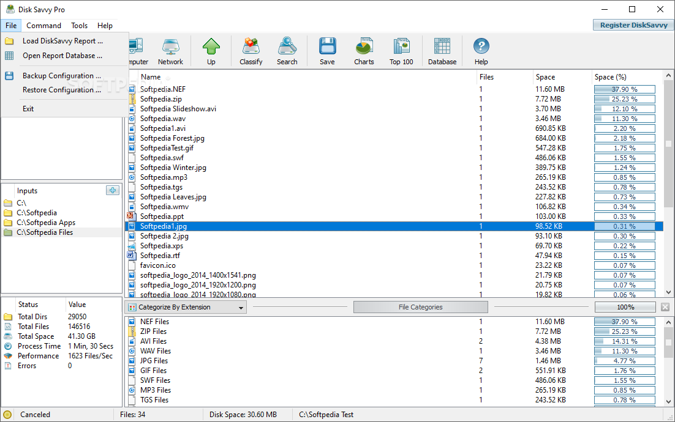This screenshot has width=675, height=422.
Task: Open the Tools menu
Action: [x=79, y=25]
